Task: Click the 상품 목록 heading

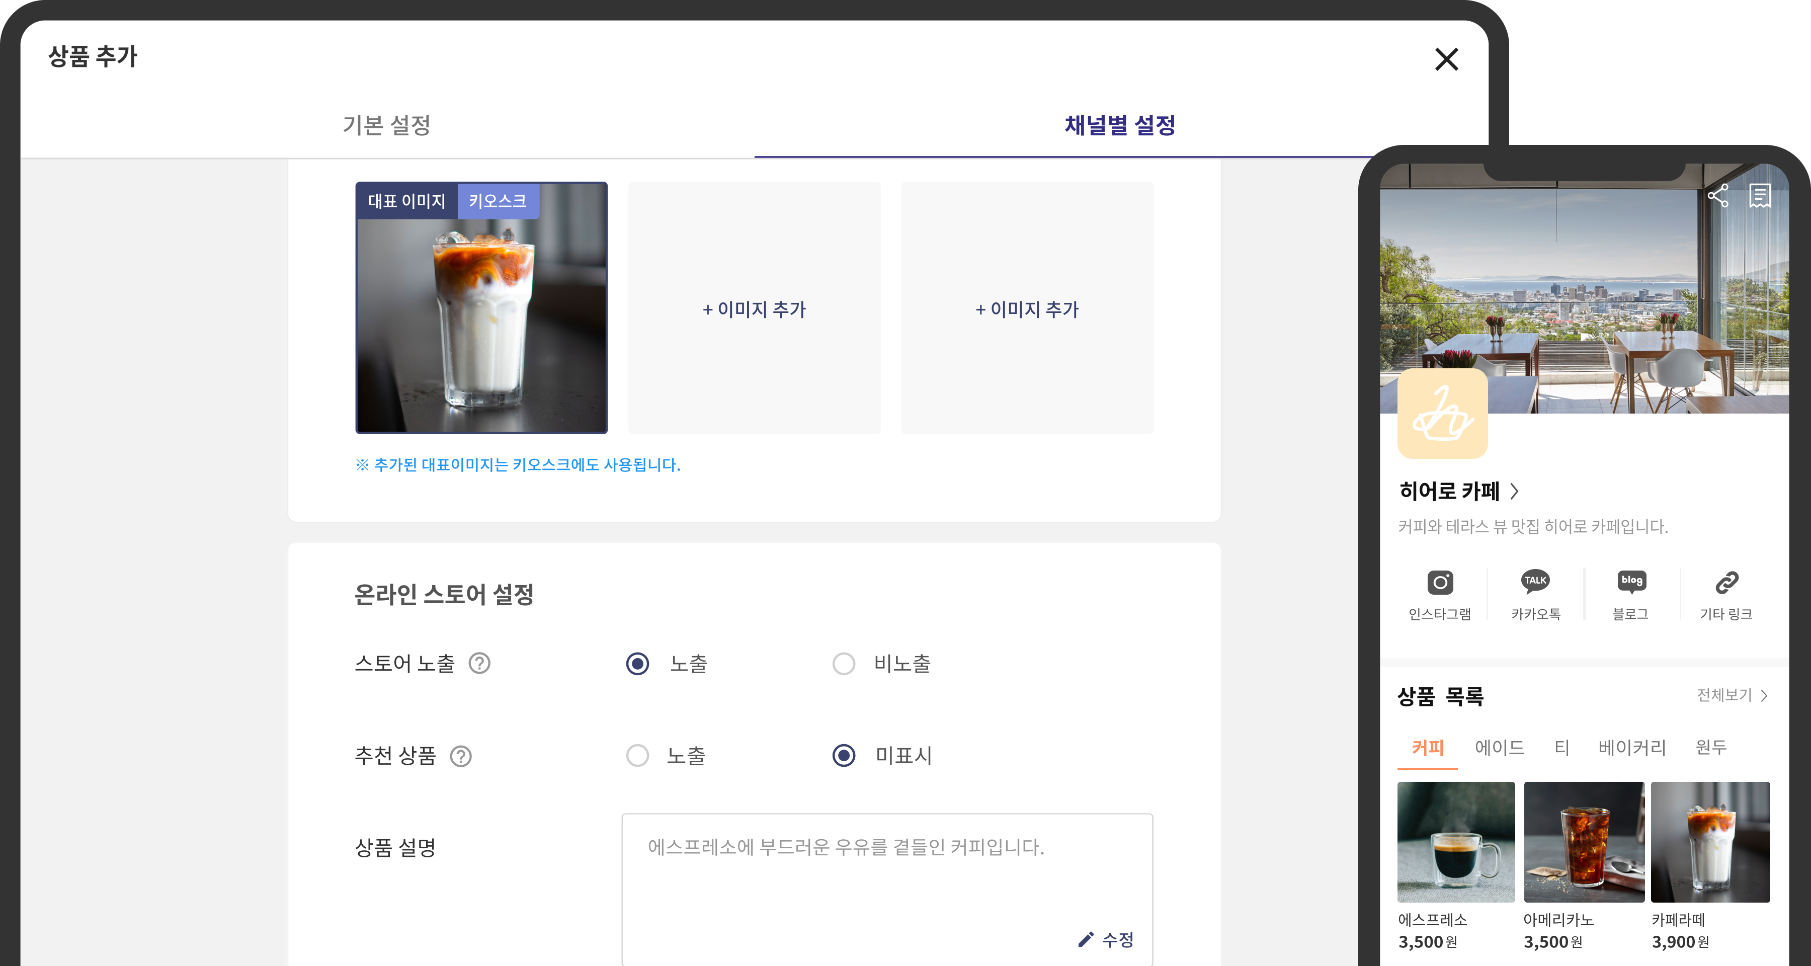Action: (1441, 696)
